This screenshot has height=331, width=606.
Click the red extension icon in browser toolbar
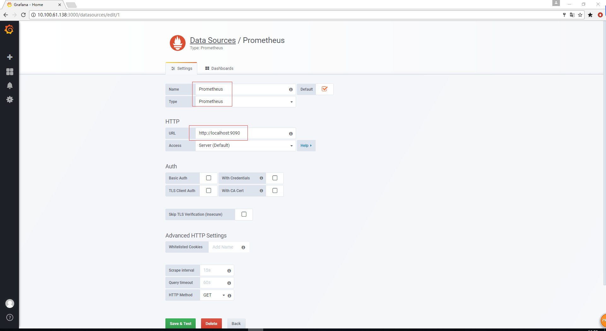(600, 15)
